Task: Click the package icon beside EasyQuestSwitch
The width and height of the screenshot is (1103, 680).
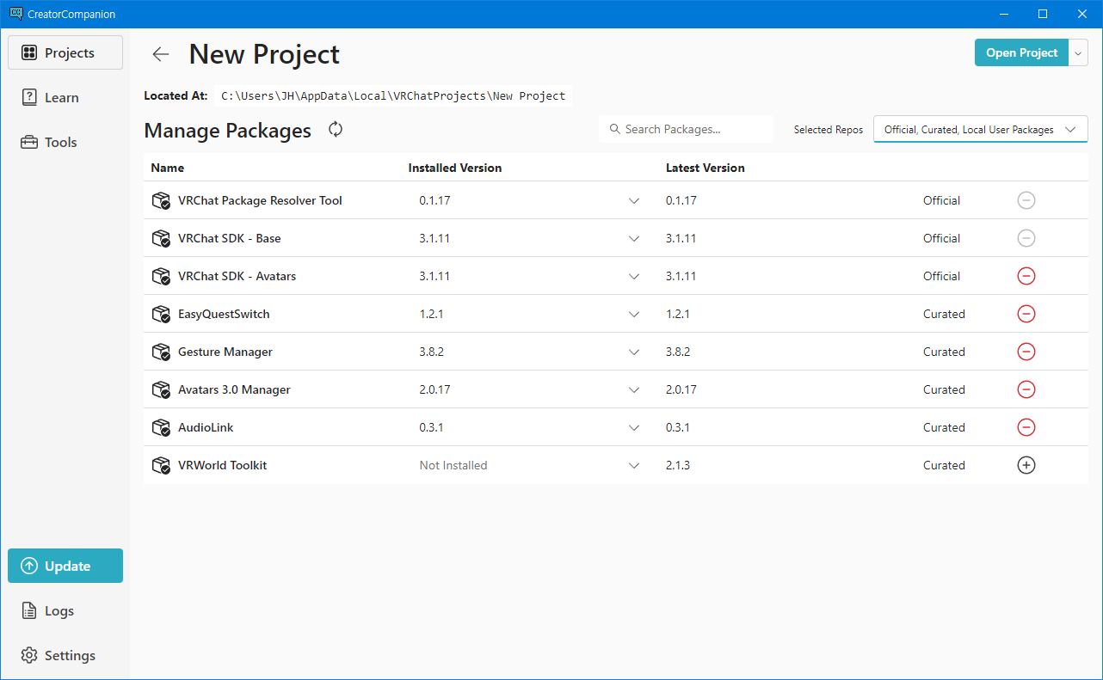Action: coord(161,314)
